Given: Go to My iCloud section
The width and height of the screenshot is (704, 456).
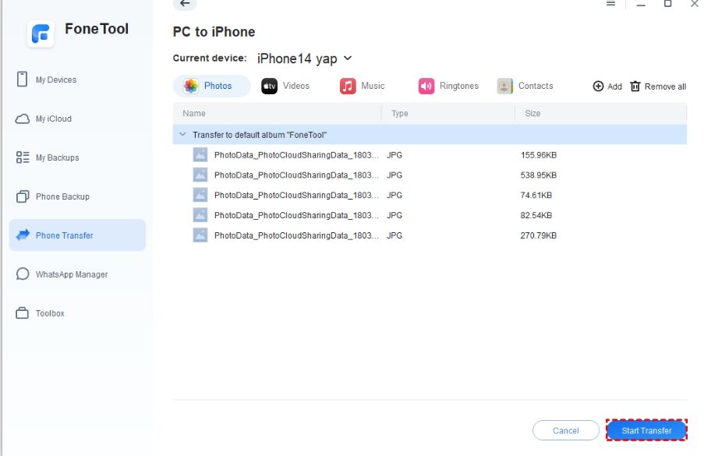Looking at the screenshot, I should 53,118.
